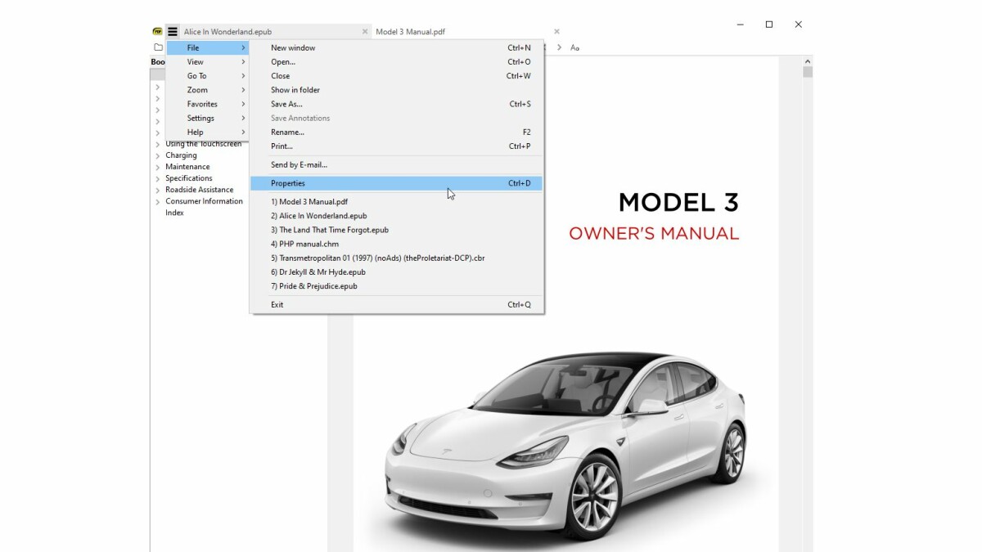Select the Maintenance bookmark text
The height and width of the screenshot is (552, 982).
click(x=187, y=167)
